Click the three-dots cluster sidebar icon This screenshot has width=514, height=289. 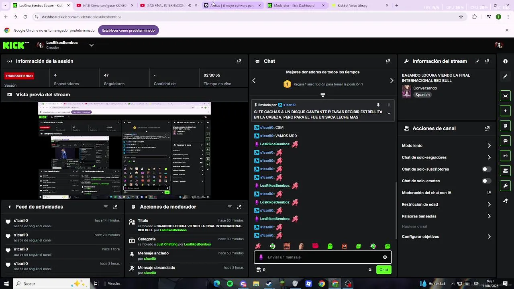[x=505, y=201]
